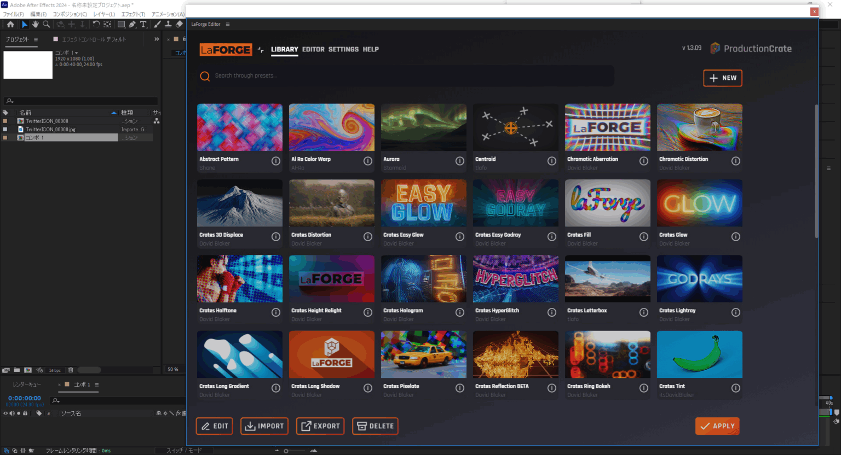Select the Hand tool in toolbar

coord(36,25)
